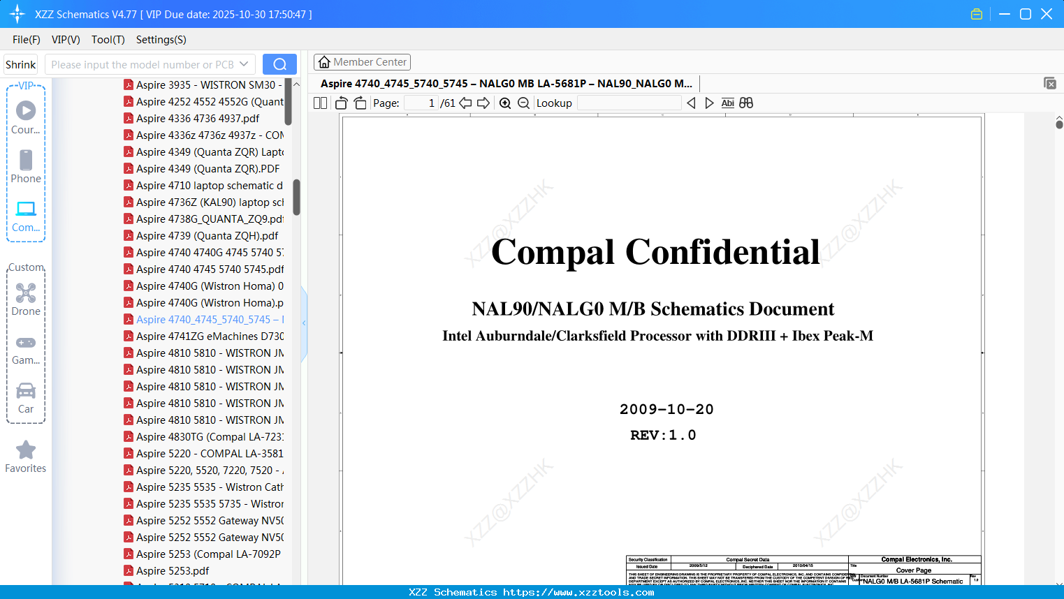
Task: Open Aspire 5235 5535 - Wistron Cath file
Action: [203, 487]
